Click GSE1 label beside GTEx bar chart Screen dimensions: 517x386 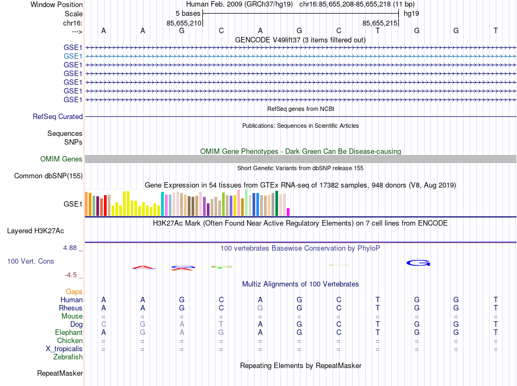click(x=73, y=204)
